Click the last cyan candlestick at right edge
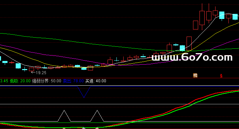The height and width of the screenshot is (129, 239). click(x=235, y=17)
